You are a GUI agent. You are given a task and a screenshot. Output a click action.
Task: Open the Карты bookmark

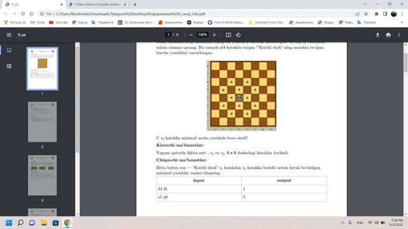point(80,22)
